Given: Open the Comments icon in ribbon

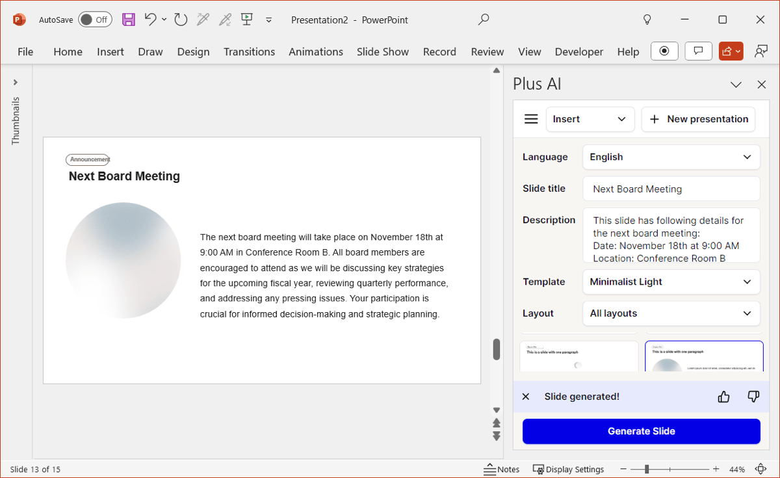Looking at the screenshot, I should [698, 51].
